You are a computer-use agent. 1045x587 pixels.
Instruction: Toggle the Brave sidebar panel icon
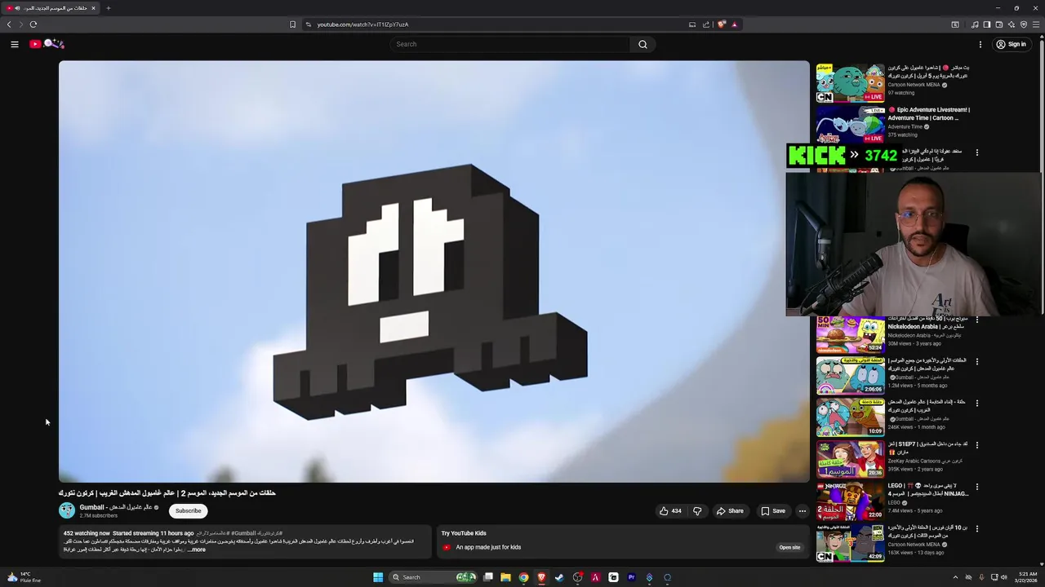(x=986, y=24)
